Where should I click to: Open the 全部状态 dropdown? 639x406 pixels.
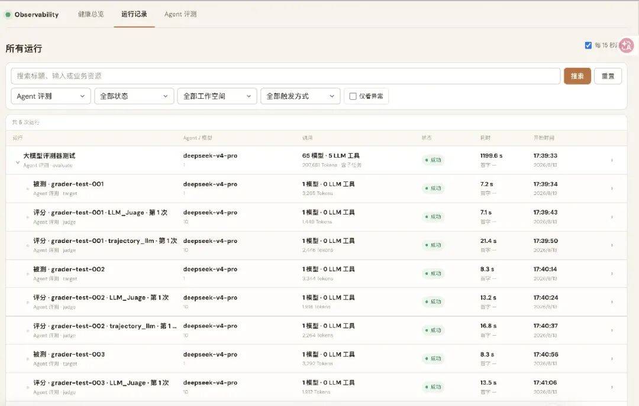click(x=134, y=96)
